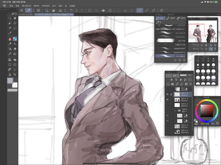Toggle lock layer icon in Layer panel

point(181,80)
